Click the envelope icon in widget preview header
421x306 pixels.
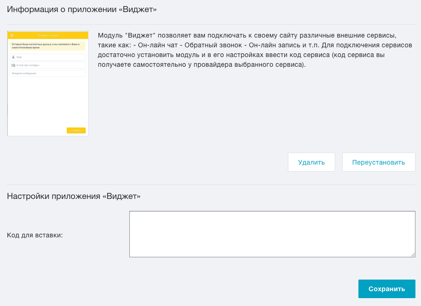point(12,35)
